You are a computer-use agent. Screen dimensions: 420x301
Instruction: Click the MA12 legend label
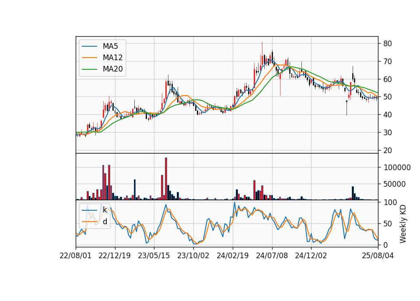pyautogui.click(x=112, y=58)
